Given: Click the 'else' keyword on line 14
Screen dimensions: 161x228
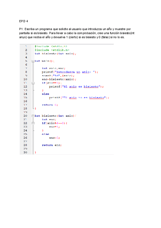Looking at the screenshot, I should [x=45, y=94].
